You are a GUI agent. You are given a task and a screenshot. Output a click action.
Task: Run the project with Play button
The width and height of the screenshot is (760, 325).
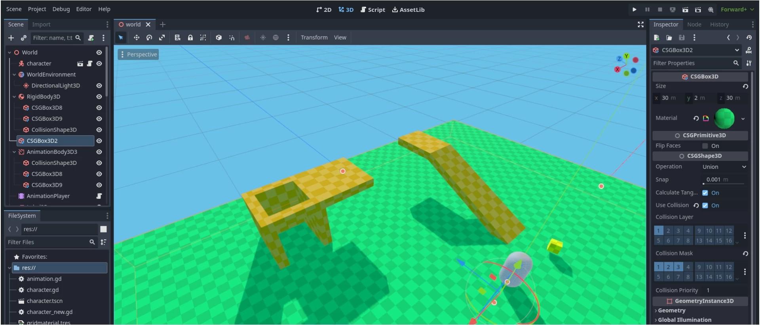(634, 9)
